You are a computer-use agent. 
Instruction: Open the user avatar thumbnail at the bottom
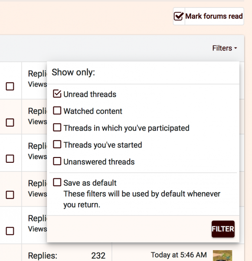(x=223, y=255)
